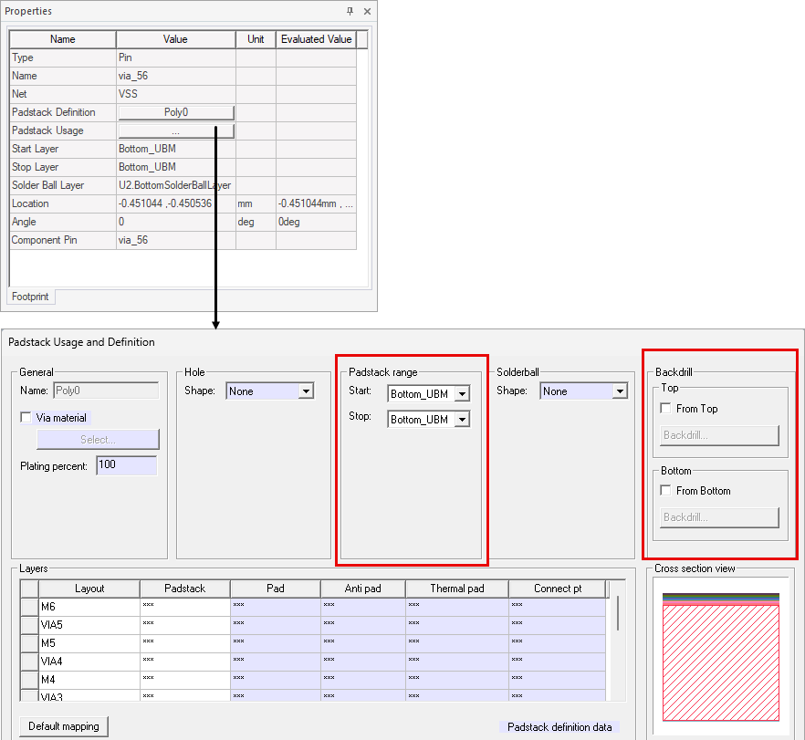Select the via_56 Name value cell

[176, 76]
